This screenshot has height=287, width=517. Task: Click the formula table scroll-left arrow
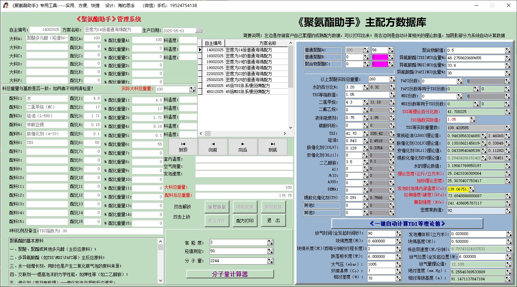coord(201,133)
